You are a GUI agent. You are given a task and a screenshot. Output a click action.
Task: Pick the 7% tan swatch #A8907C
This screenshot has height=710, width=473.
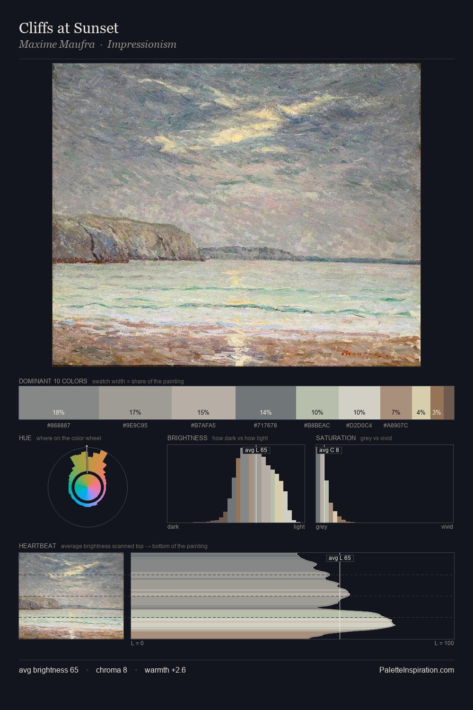pyautogui.click(x=396, y=403)
